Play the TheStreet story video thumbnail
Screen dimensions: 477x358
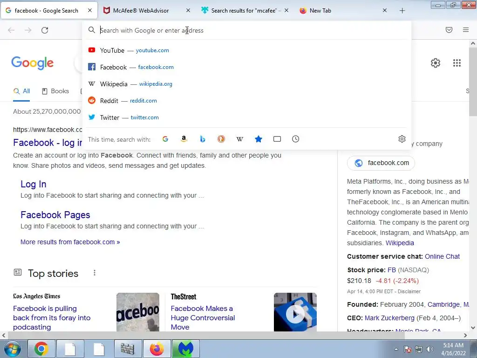coord(295,312)
